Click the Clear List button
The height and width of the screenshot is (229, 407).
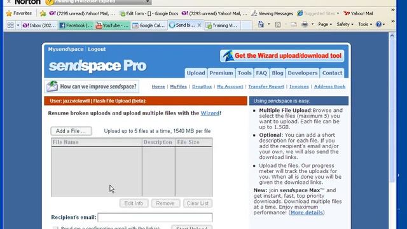198,204
